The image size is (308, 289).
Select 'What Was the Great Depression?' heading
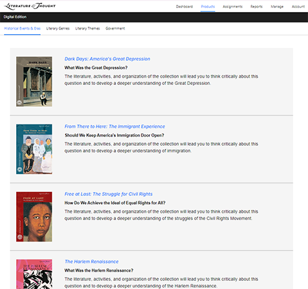point(96,68)
